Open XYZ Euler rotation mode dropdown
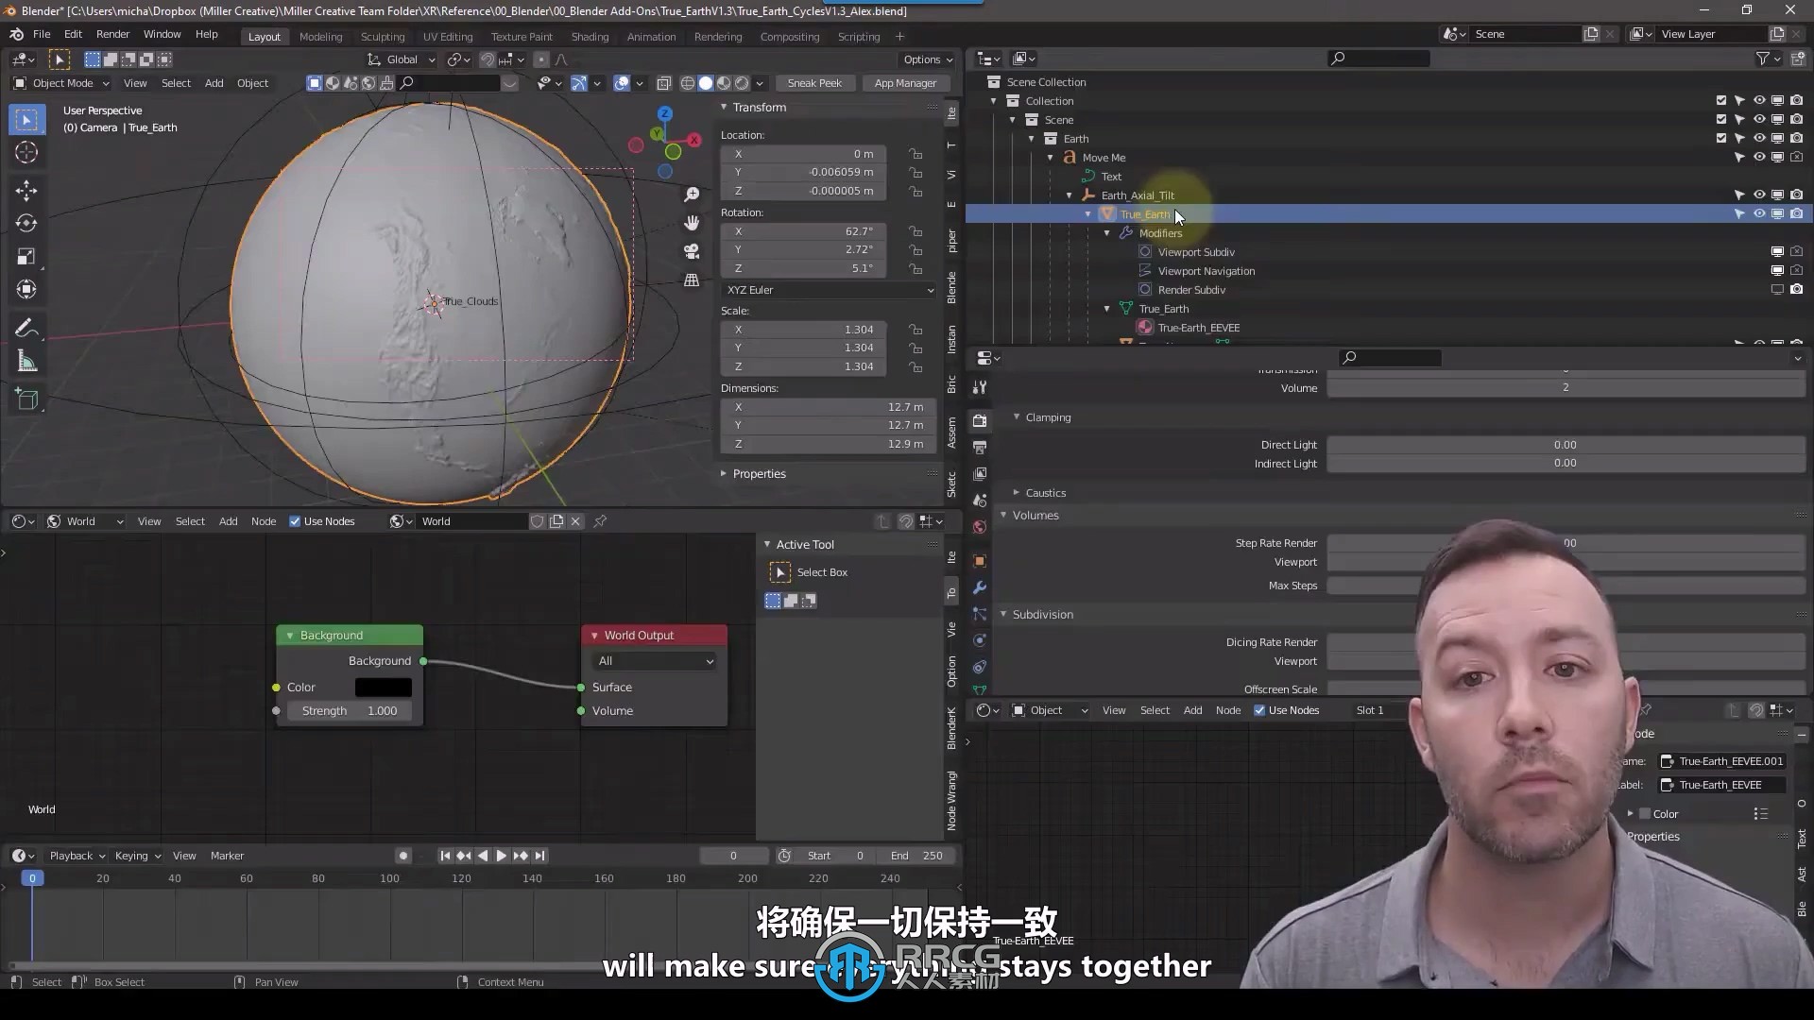1814x1020 pixels. [x=829, y=290]
